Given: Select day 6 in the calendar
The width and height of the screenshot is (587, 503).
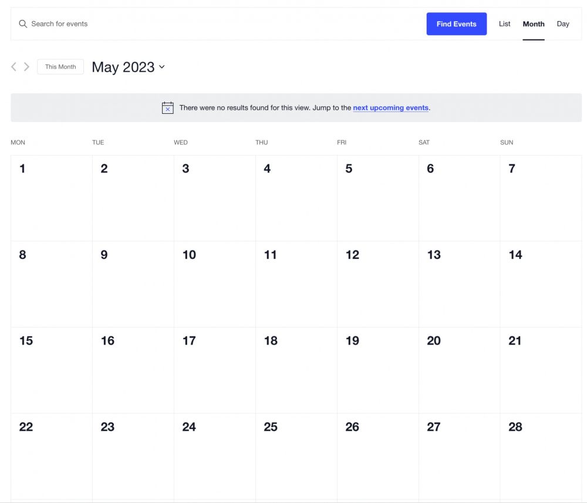Looking at the screenshot, I should [x=430, y=169].
